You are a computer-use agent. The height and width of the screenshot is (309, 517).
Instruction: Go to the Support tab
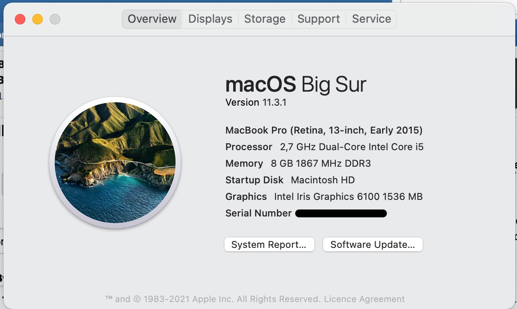pos(318,19)
